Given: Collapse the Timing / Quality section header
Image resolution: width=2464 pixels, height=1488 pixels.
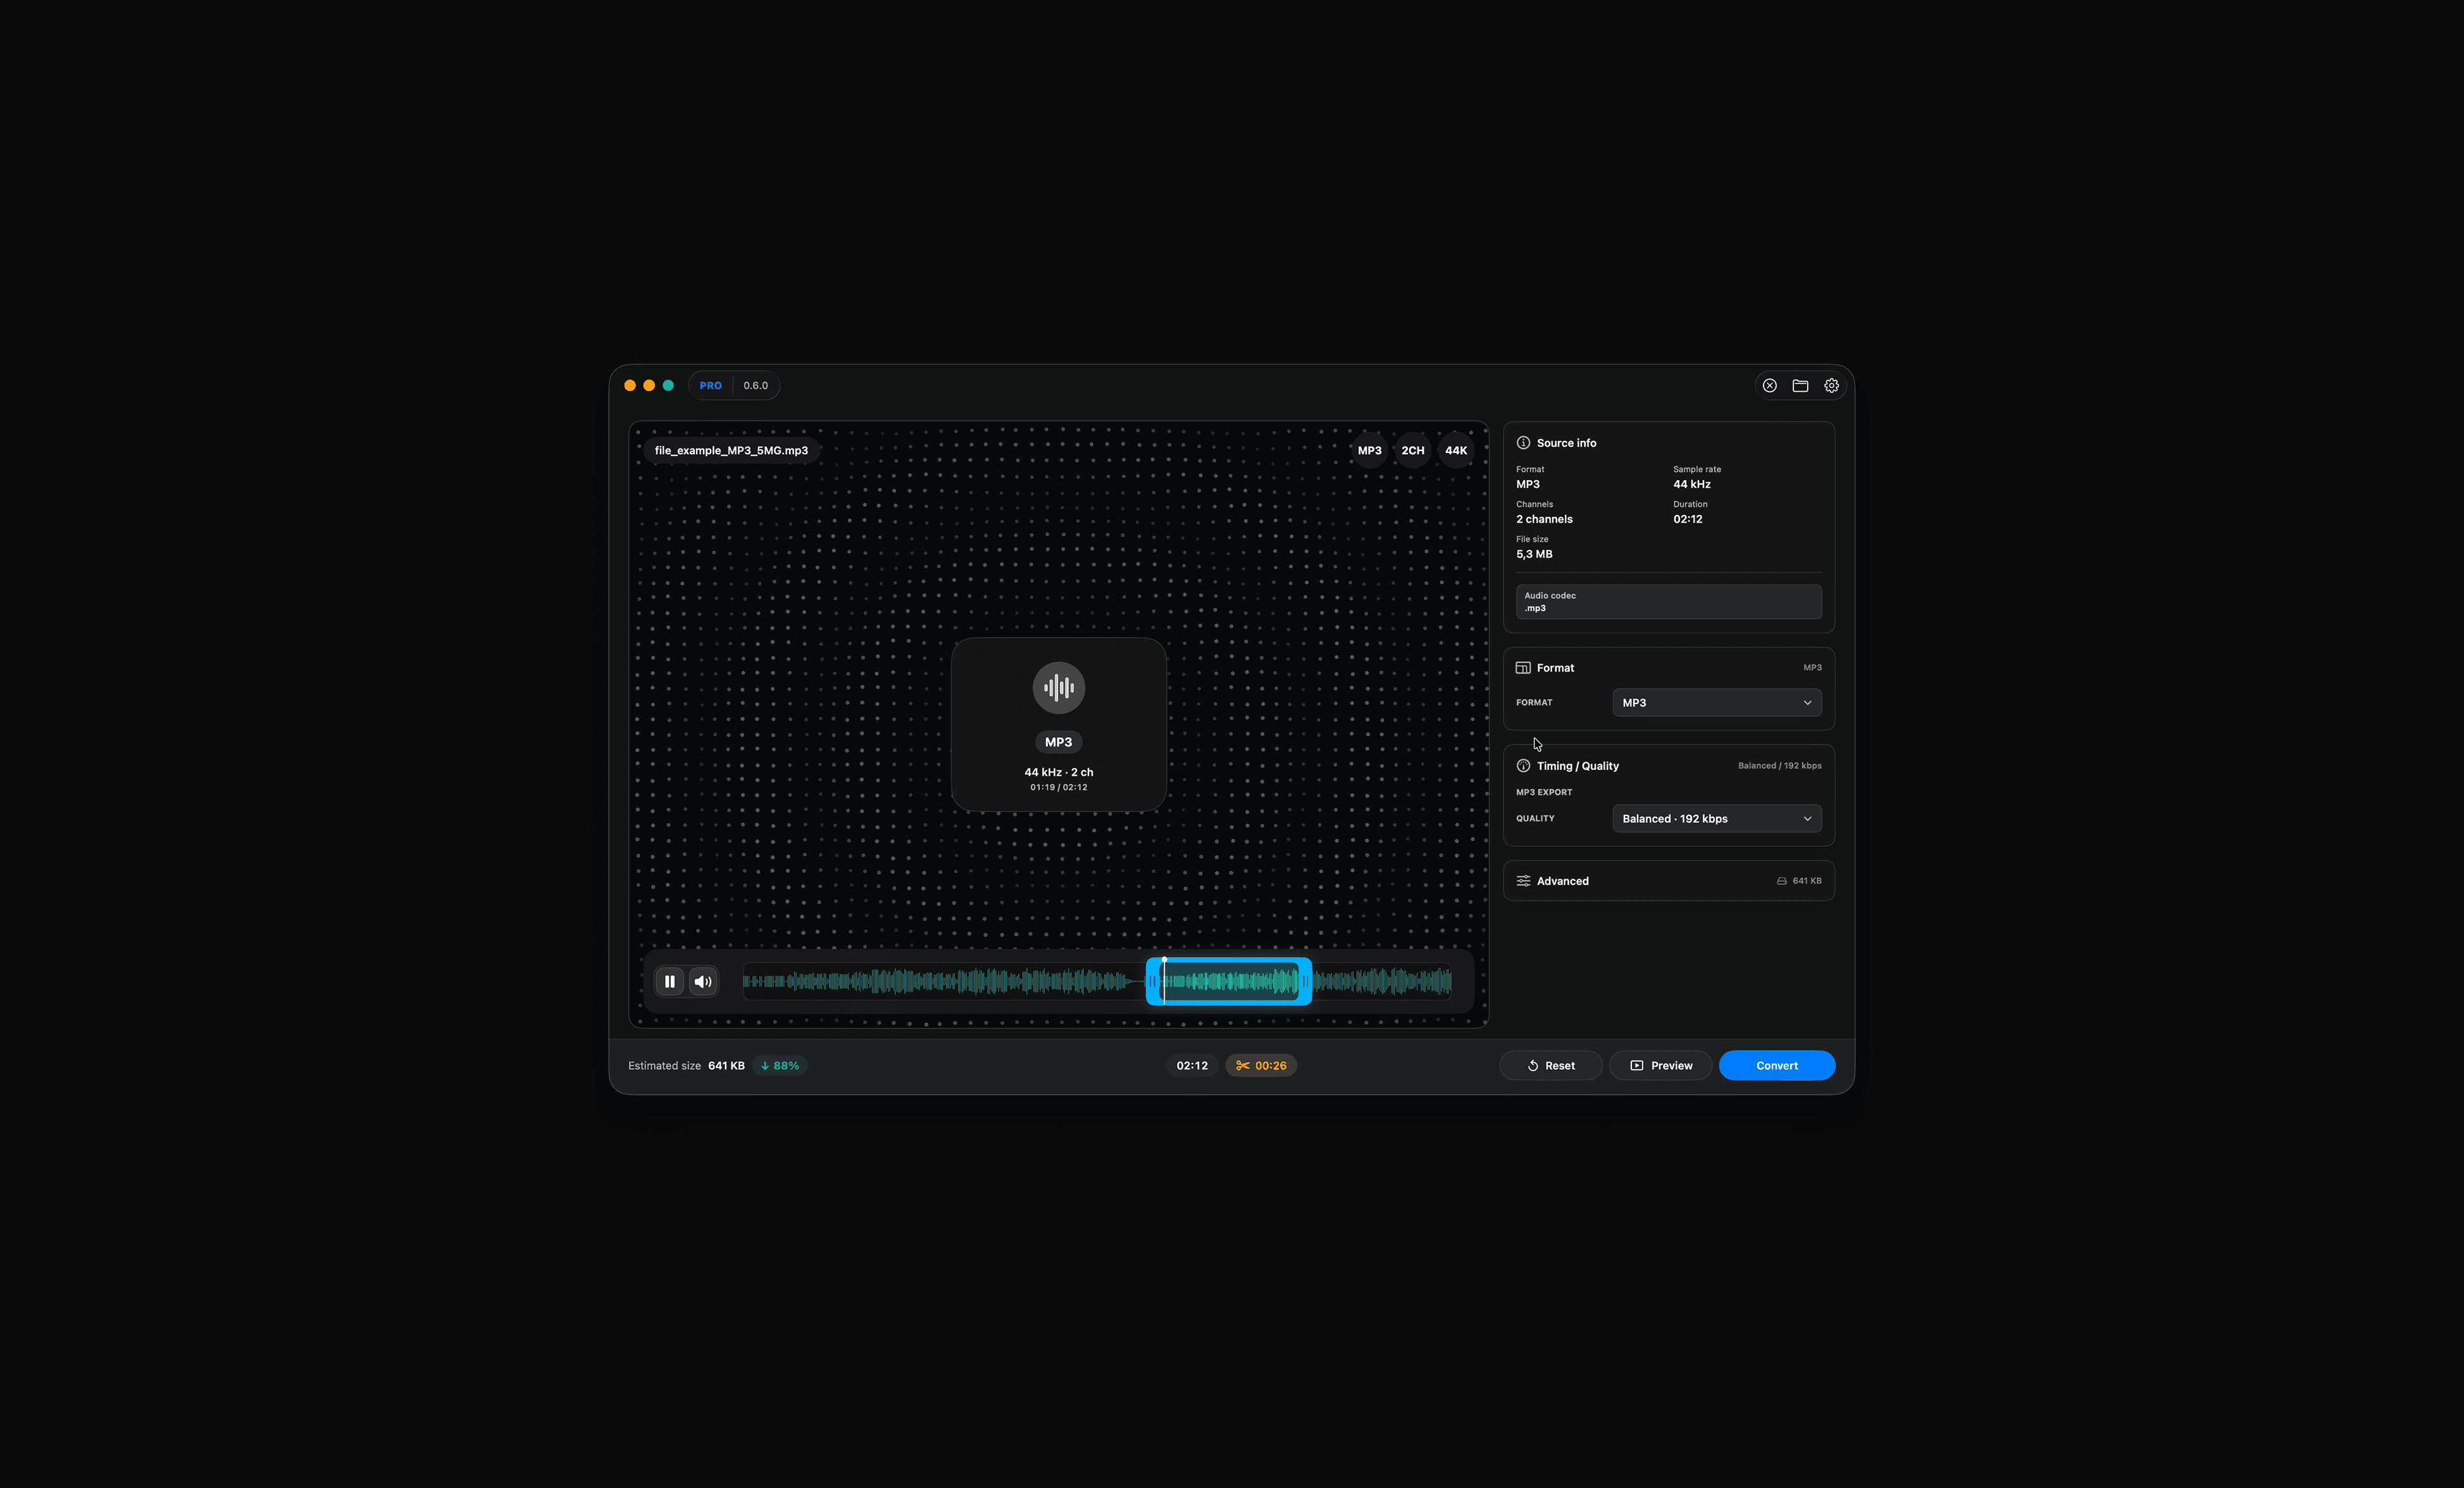Looking at the screenshot, I should tap(1668, 766).
